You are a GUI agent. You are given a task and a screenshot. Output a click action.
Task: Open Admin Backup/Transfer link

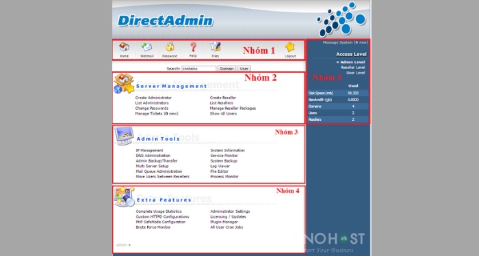157,161
